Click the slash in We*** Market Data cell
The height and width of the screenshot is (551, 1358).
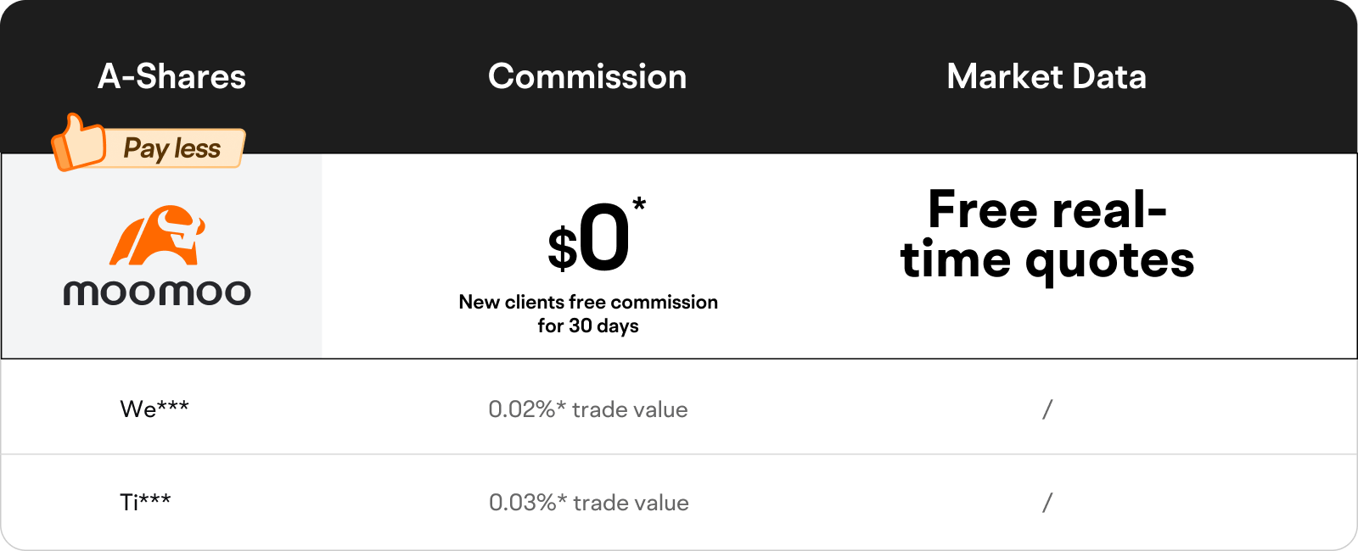pos(1047,409)
